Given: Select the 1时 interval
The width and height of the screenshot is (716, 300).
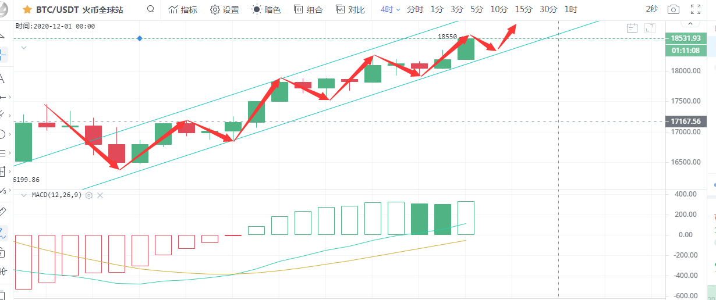Looking at the screenshot, I should pyautogui.click(x=571, y=9).
